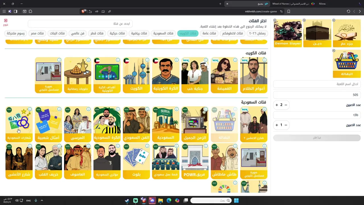Click the browser reload button
This screenshot has width=364, height=205.
coord(348,11)
